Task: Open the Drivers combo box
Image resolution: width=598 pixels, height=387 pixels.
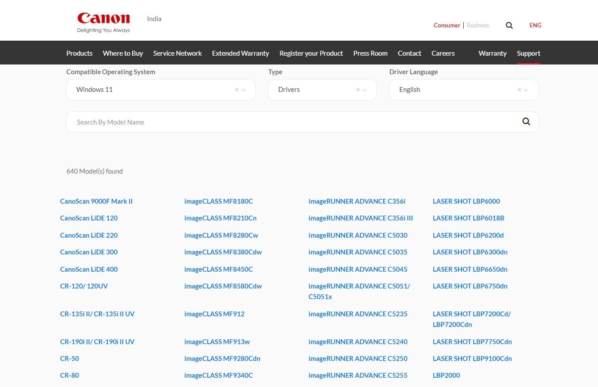Action: 322,90
